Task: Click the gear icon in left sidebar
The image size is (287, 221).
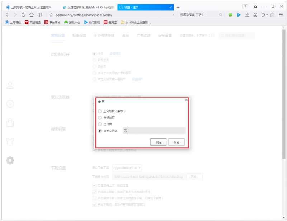Action: tap(11, 160)
